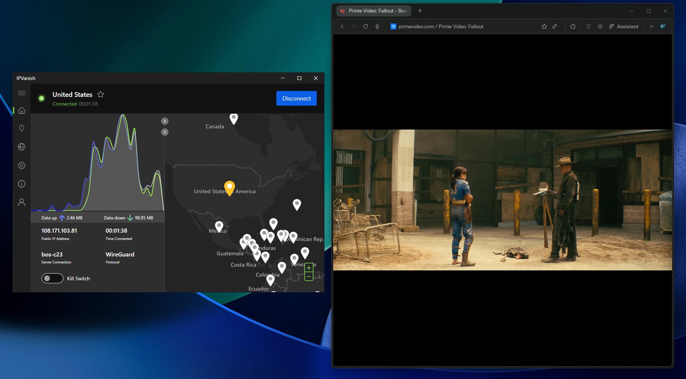This screenshot has height=379, width=686.
Task: Open the browser profile avatar
Action: 663,26
